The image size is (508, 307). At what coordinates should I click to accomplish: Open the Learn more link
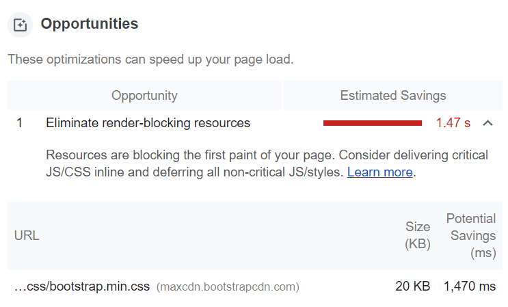[x=379, y=172]
